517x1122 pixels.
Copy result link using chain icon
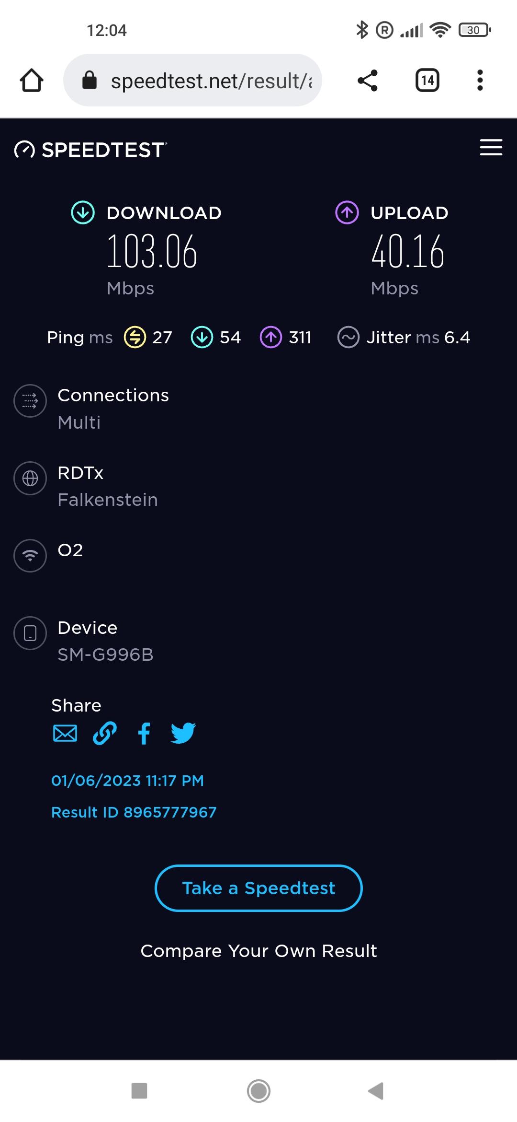coord(104,733)
